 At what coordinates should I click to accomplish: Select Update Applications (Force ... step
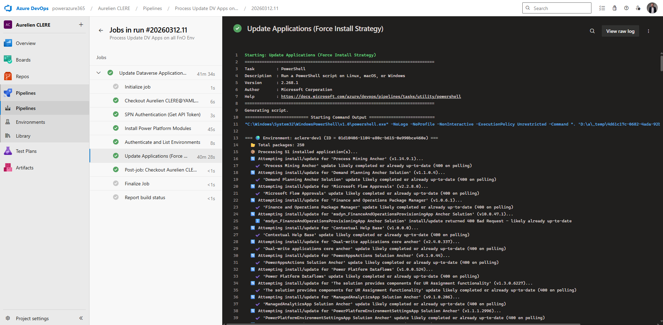click(156, 156)
